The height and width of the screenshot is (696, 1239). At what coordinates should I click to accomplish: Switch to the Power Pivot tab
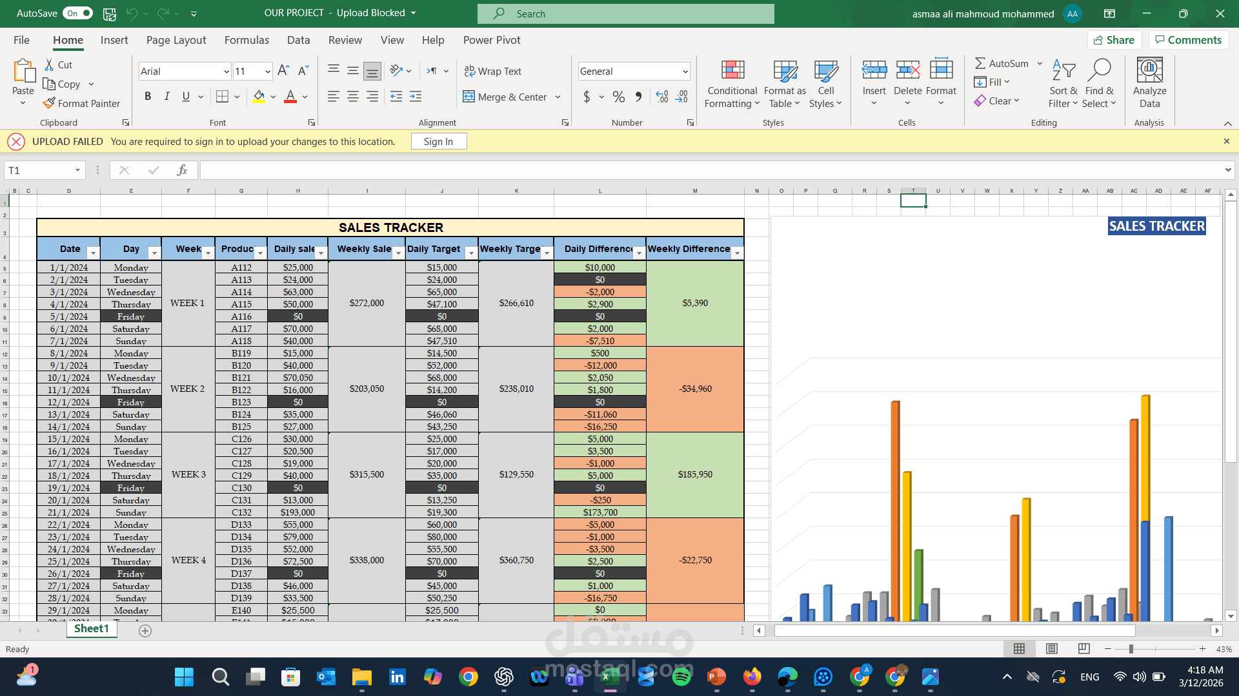pos(492,40)
